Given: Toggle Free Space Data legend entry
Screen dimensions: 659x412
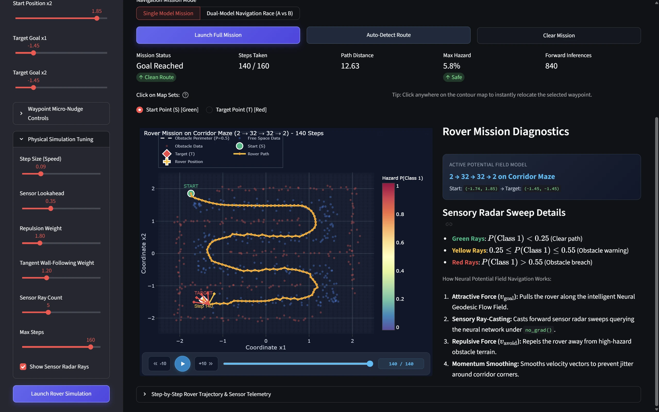Looking at the screenshot, I should pyautogui.click(x=259, y=139).
